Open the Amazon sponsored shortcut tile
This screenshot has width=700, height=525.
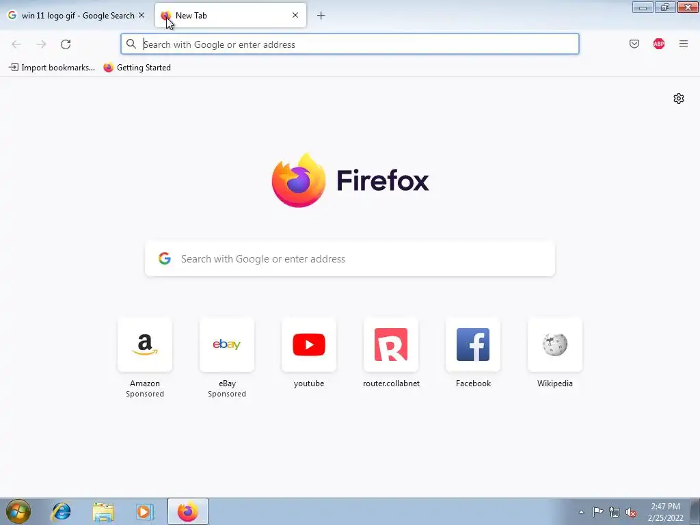click(145, 345)
